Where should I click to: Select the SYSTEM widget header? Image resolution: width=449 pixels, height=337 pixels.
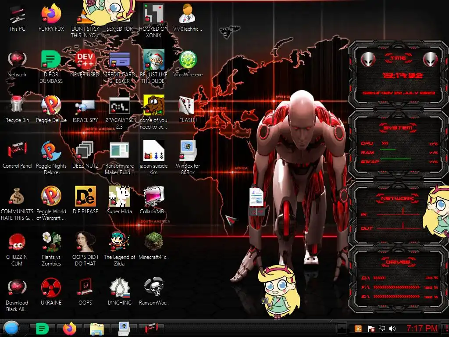pos(398,128)
